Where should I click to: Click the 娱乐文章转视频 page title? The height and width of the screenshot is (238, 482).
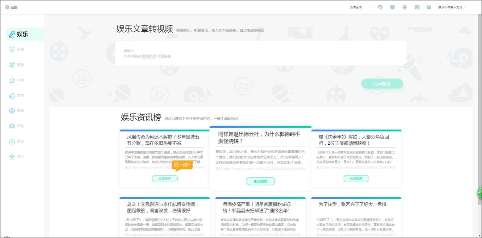click(x=145, y=29)
